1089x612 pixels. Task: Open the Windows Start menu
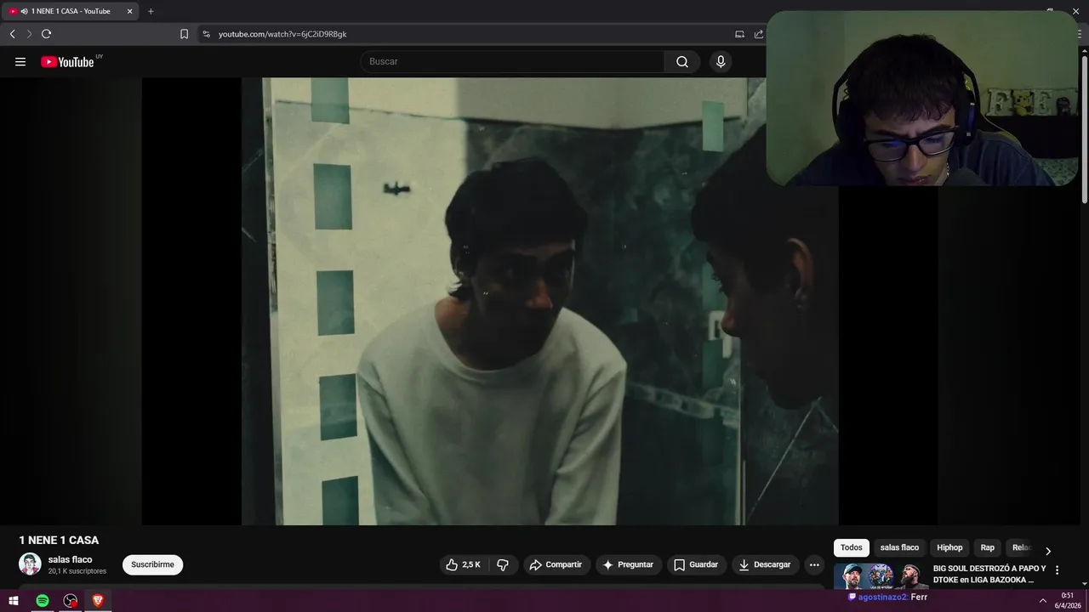point(14,600)
